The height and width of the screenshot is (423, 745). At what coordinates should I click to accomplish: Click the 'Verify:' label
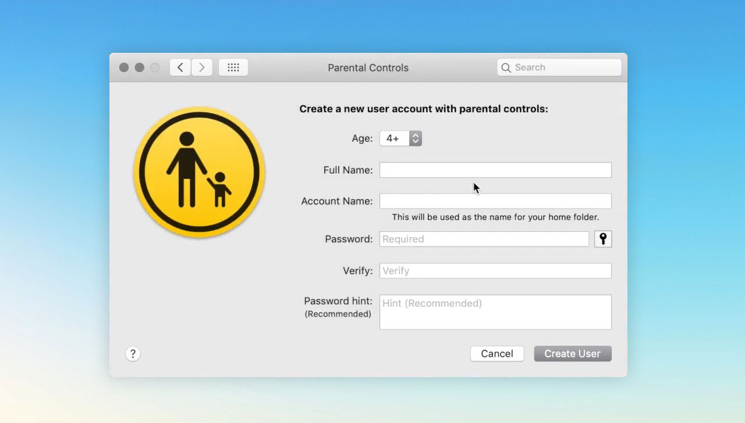358,271
